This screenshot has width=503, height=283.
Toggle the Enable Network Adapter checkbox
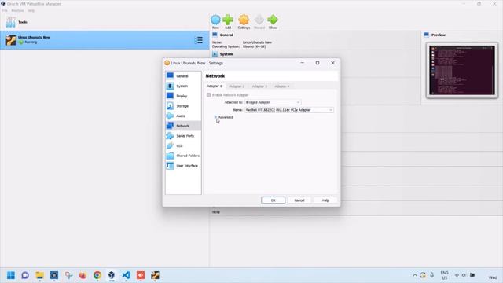click(209, 95)
